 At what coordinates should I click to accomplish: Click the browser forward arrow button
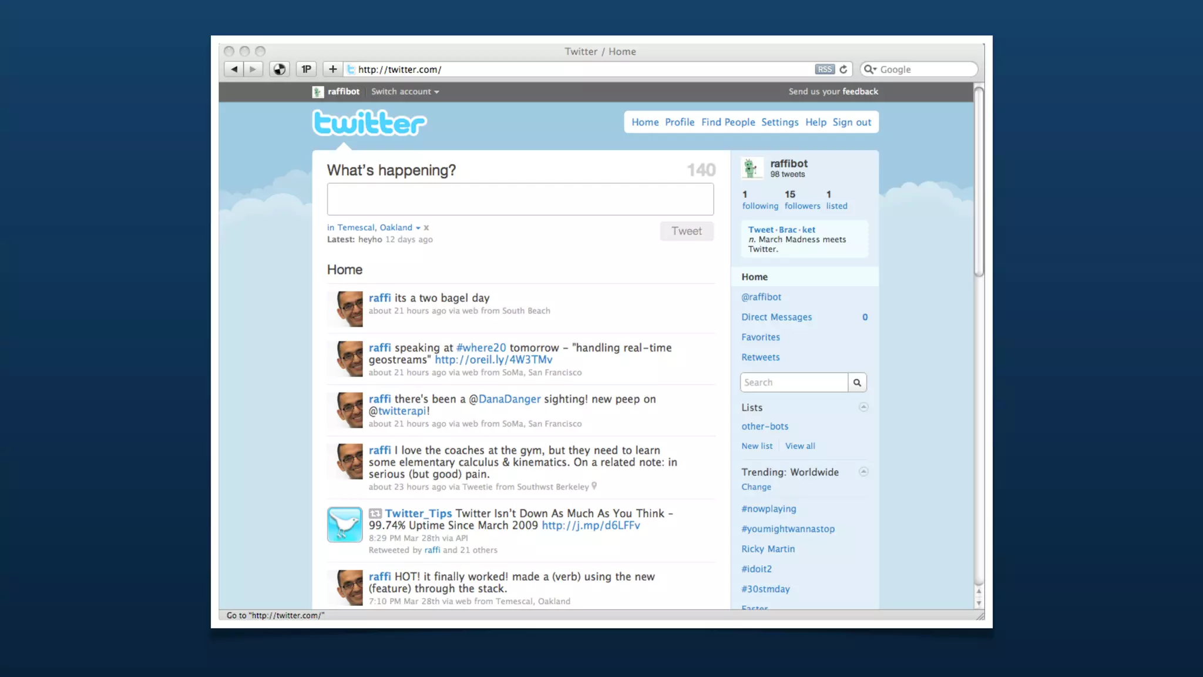tap(253, 69)
